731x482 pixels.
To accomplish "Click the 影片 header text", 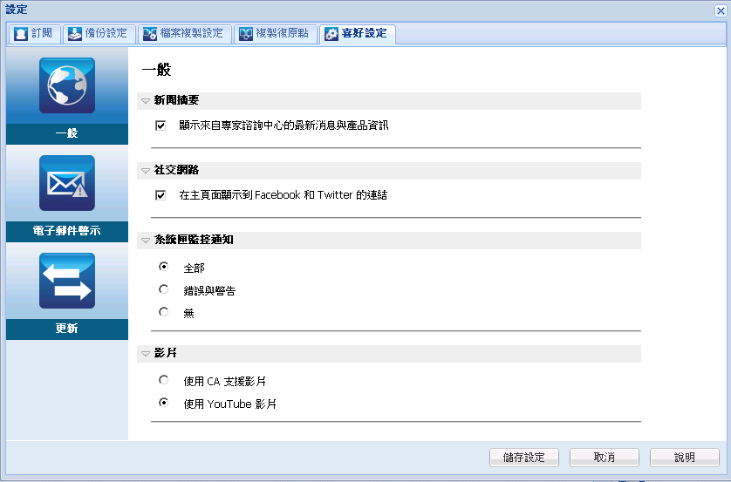I will pos(166,353).
